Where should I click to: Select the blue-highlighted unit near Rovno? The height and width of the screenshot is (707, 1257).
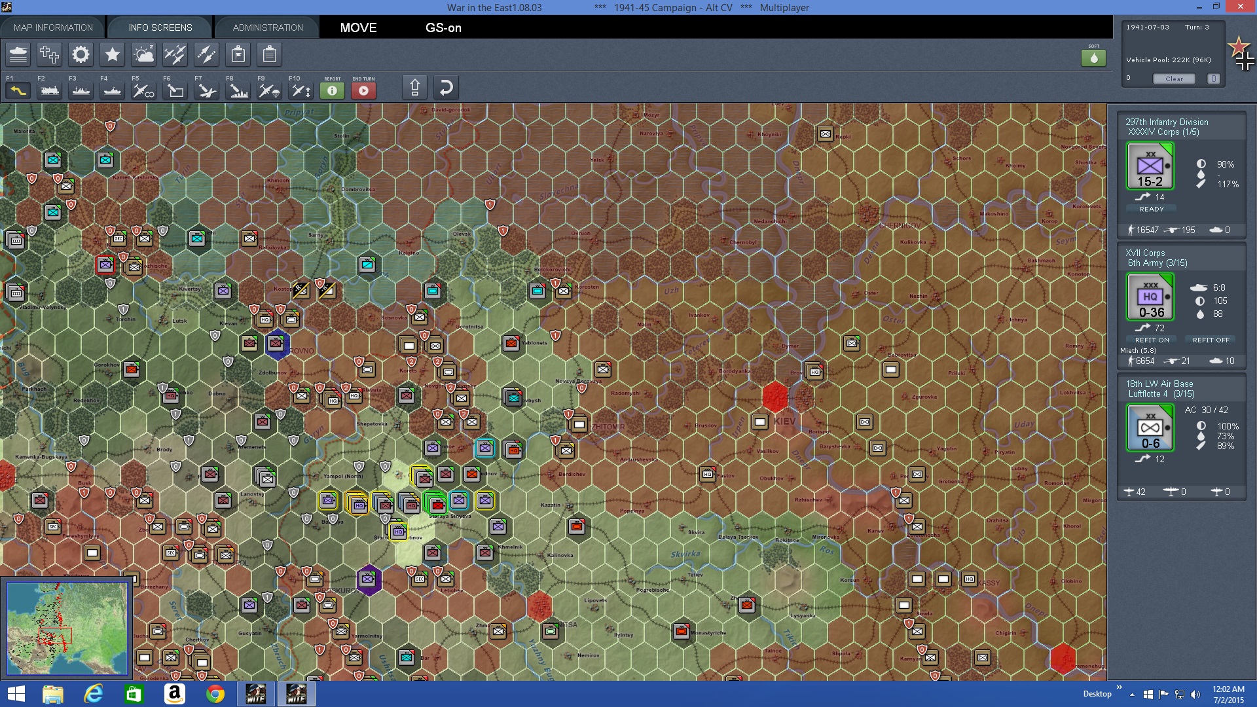[277, 343]
